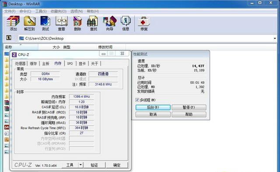Open the Help (帮助) menu
280x172 pixels.
[93, 11]
